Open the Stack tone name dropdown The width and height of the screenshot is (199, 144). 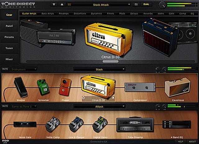(x=99, y=69)
